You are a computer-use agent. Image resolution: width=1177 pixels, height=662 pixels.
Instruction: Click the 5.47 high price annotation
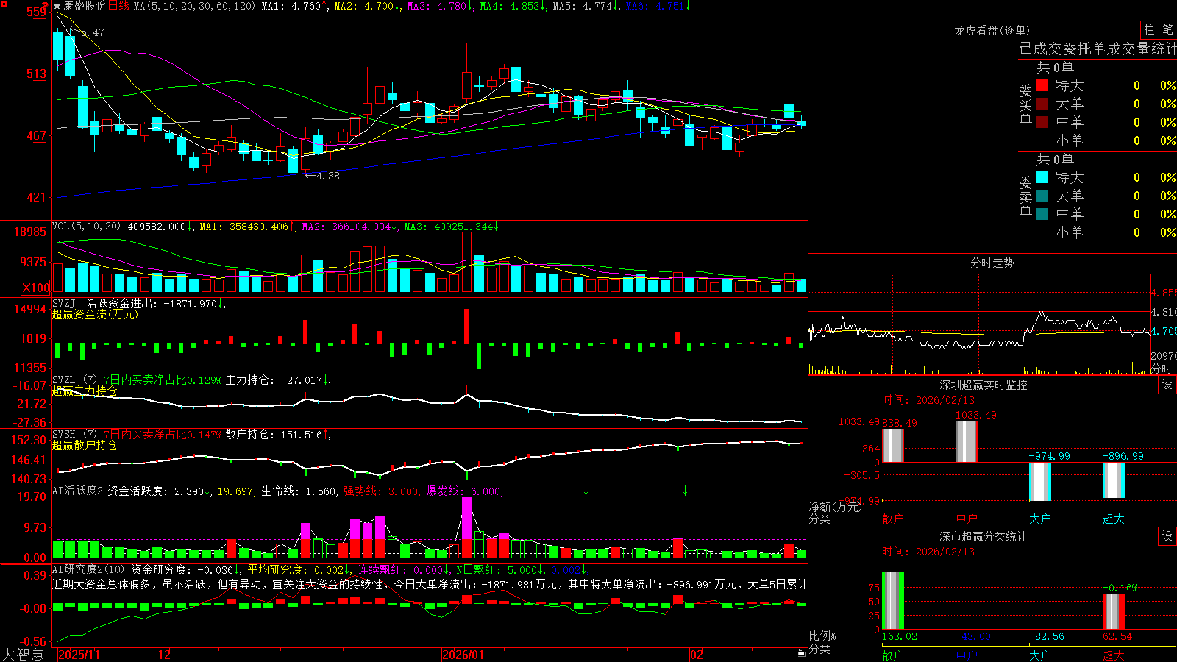(x=92, y=32)
